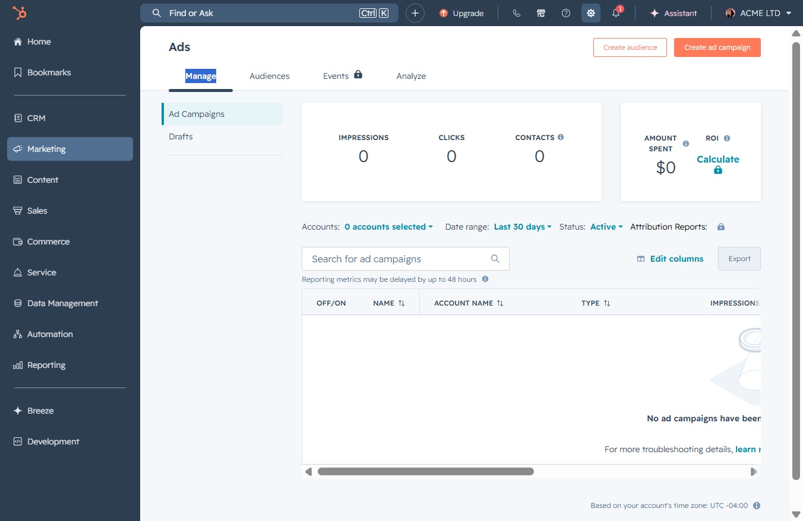Click the table horizontal scrollbar thumb

point(426,472)
